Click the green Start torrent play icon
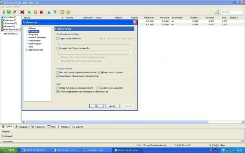Screen dimensions: 245x153 [x=30, y=12]
